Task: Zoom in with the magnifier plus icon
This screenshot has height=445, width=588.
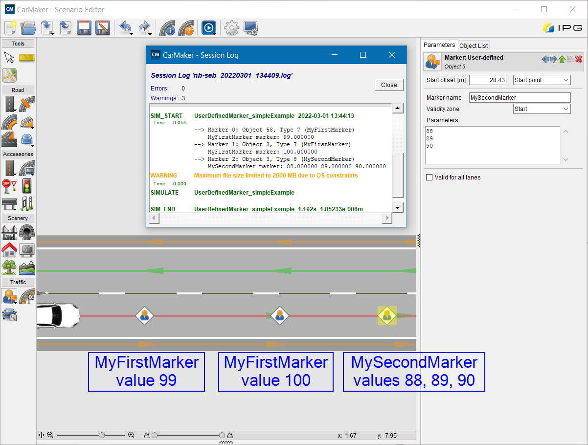Action: pos(131,435)
